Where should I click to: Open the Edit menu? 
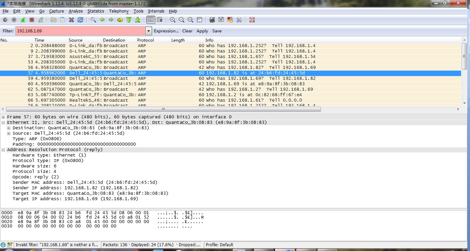tap(17, 11)
